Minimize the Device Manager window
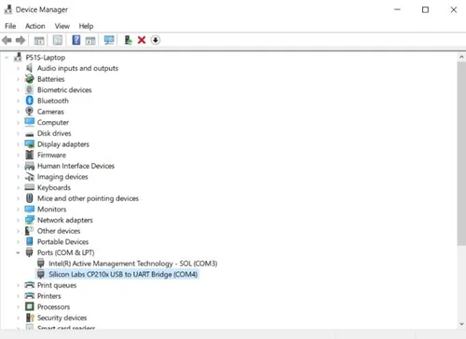This screenshot has width=466, height=339. [397, 9]
